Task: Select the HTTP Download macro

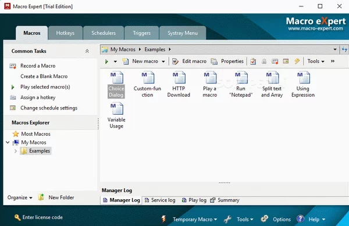Action: point(179,84)
